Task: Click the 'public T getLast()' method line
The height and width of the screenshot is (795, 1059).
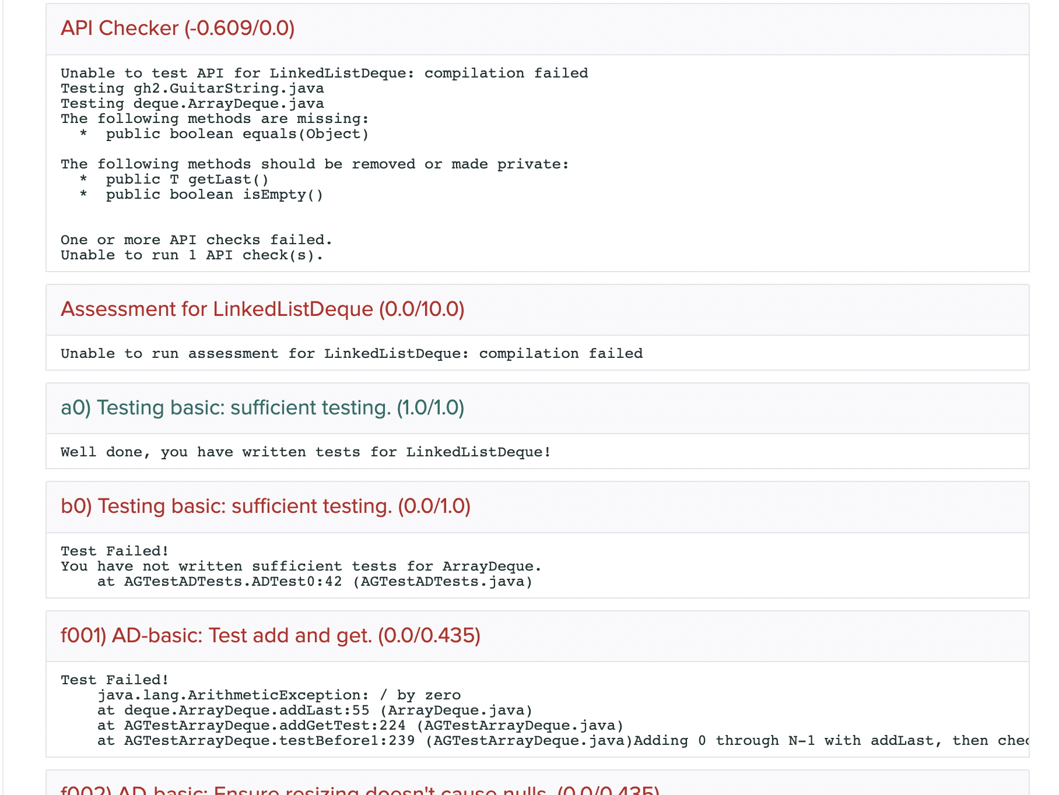Action: coord(187,180)
